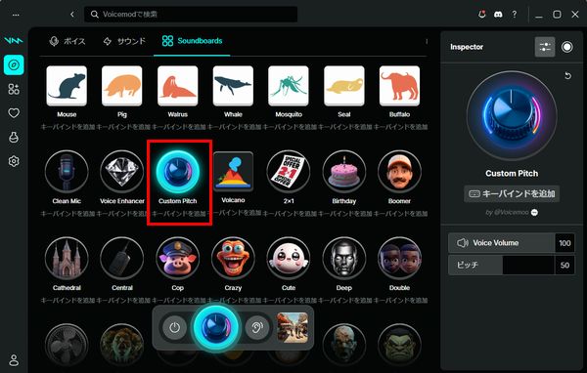This screenshot has height=373, width=587.
Task: Click the ピッチ value 50
Action: click(564, 266)
